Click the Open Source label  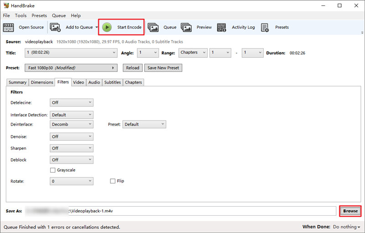[x=31, y=27]
